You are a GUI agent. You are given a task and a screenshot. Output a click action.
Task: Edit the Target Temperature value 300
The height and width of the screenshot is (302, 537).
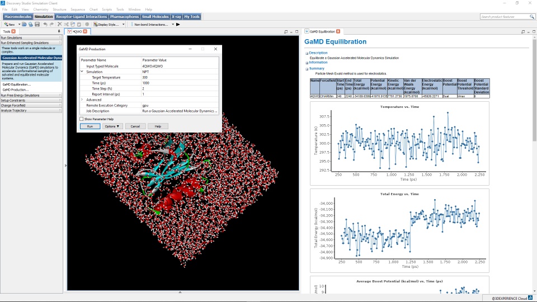pos(180,77)
